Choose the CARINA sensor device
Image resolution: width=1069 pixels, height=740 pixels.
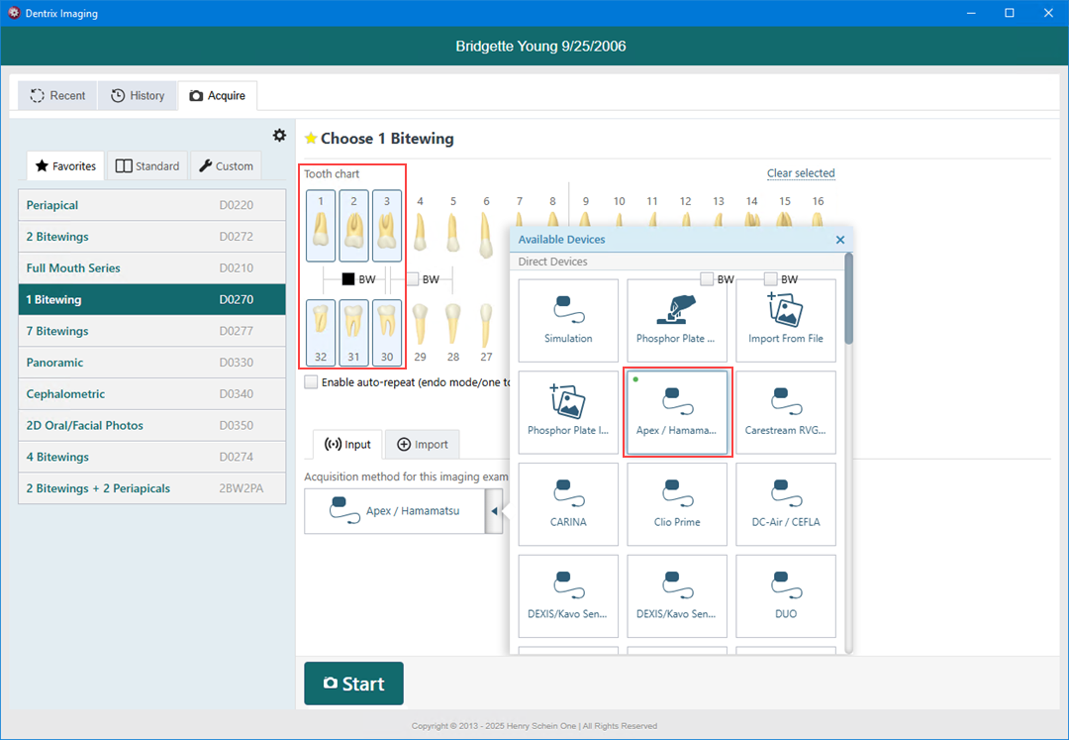pyautogui.click(x=568, y=504)
